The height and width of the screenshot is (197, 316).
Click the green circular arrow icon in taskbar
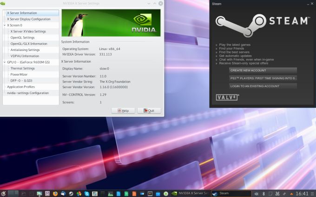coord(166,194)
